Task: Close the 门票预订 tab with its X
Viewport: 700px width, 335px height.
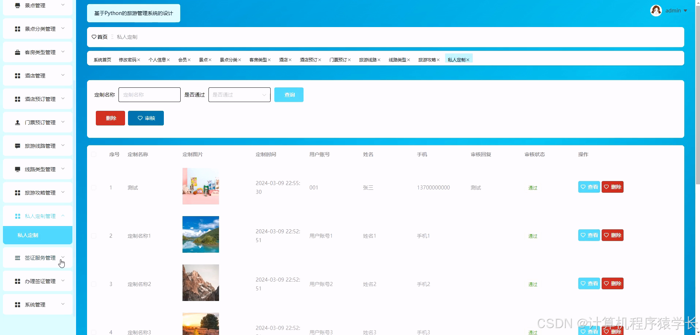Action: click(x=349, y=60)
